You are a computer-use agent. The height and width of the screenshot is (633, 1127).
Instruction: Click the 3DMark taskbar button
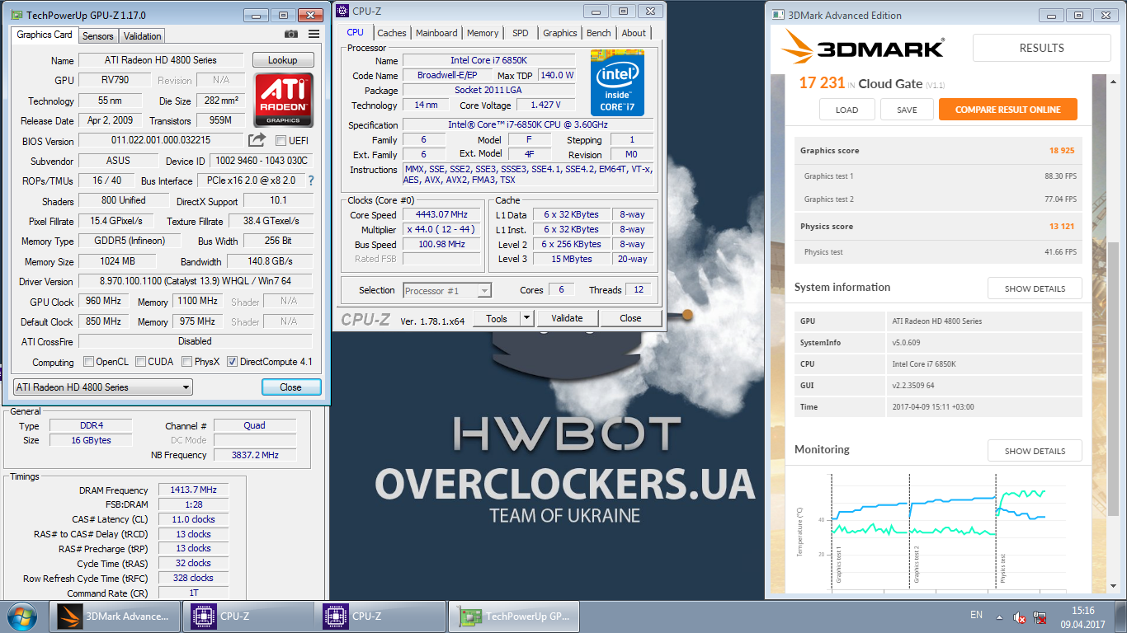pos(116,616)
